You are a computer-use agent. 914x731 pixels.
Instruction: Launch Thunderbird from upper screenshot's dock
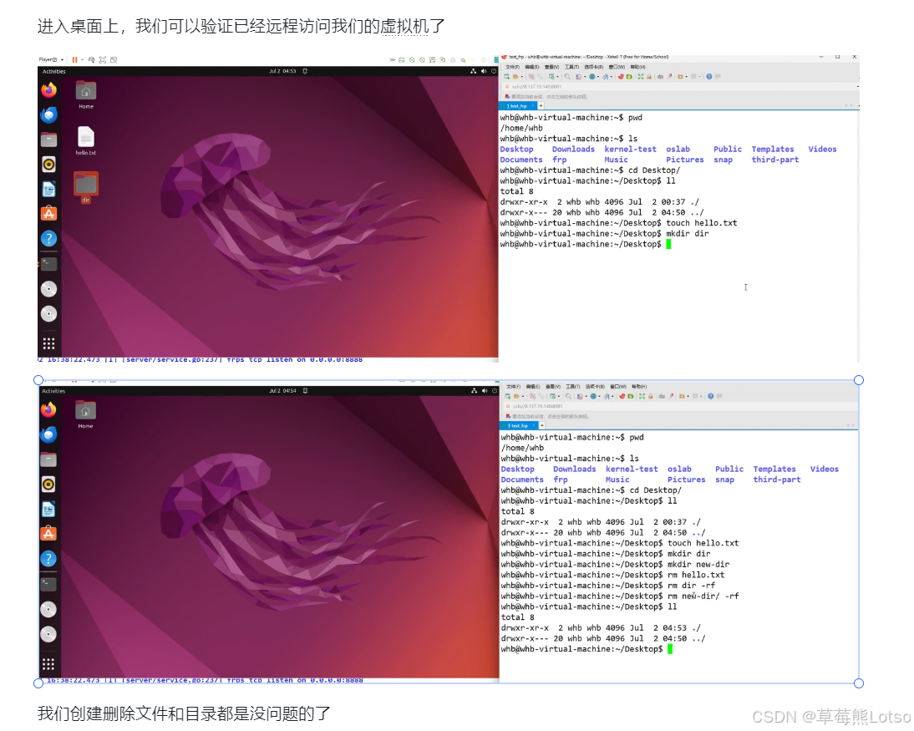[x=49, y=114]
